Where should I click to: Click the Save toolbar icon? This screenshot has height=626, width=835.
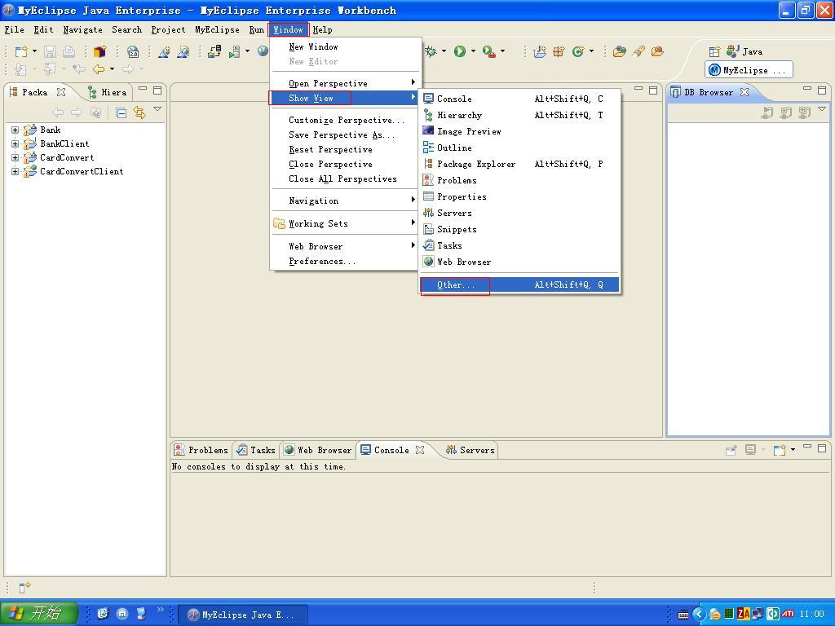[x=50, y=51]
